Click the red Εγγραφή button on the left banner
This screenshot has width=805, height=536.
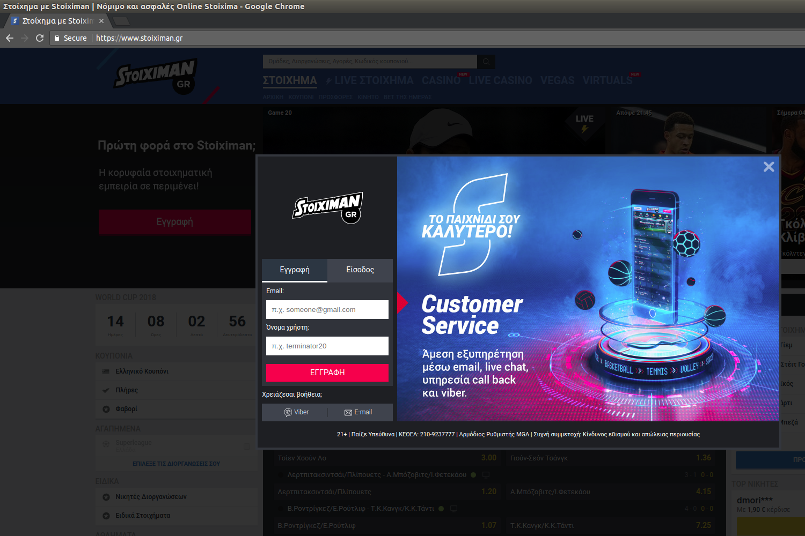coord(175,222)
